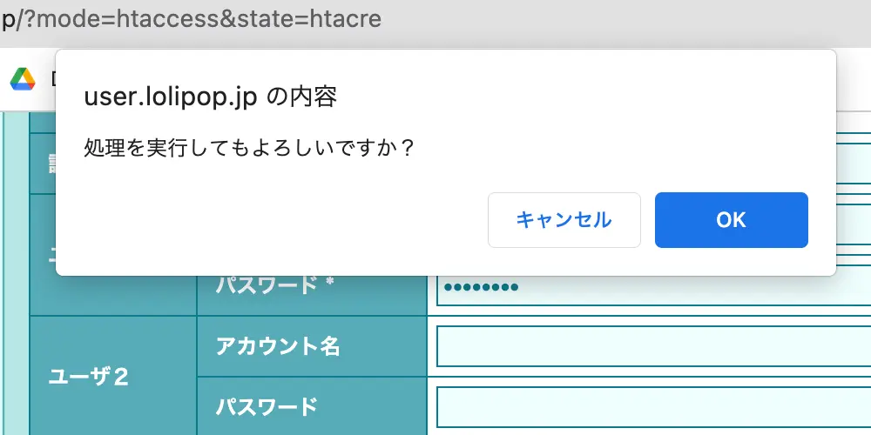Click the browser address bar URL
This screenshot has width=871, height=435.
(x=192, y=19)
